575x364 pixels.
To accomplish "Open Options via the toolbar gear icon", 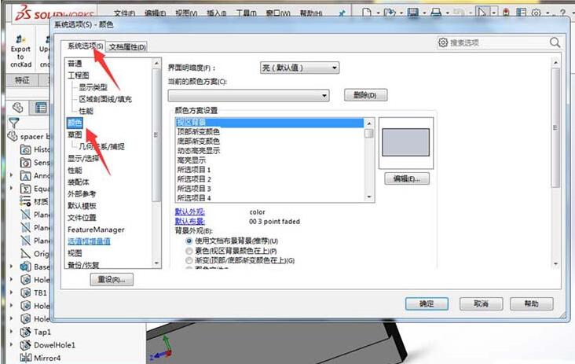I will [537, 13].
